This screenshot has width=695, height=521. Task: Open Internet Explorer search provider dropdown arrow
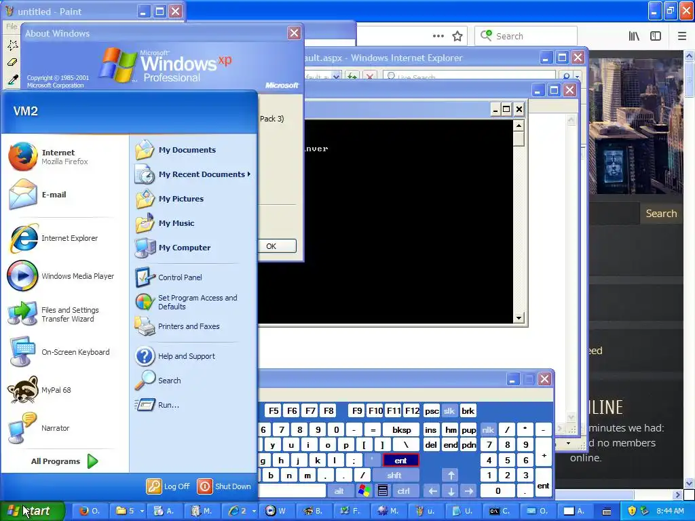[x=577, y=77]
